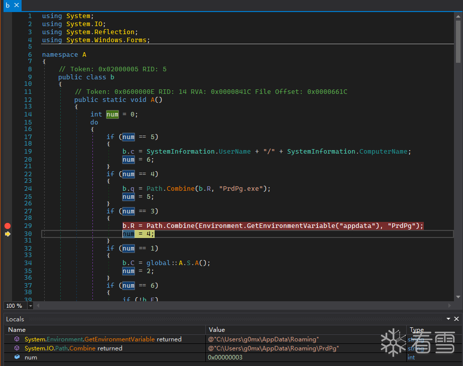Open the Locals panel options dropdown arrow
The width and height of the screenshot is (463, 366).
click(448, 319)
